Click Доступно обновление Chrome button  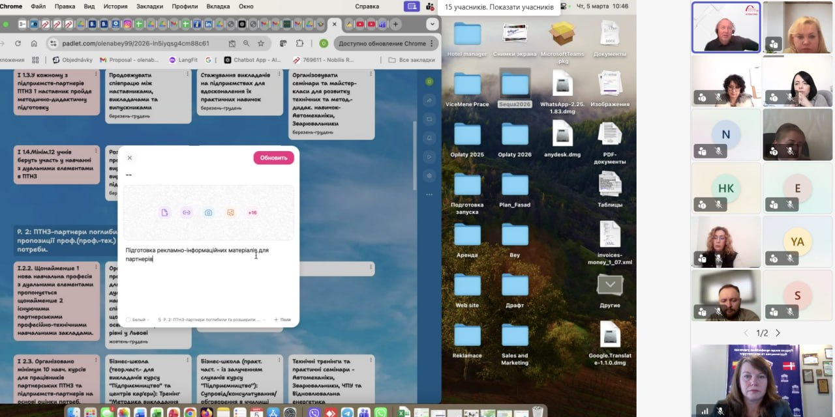[382, 44]
